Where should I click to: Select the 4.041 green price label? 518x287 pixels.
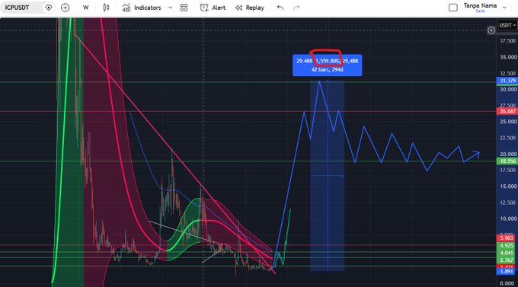tap(506, 253)
